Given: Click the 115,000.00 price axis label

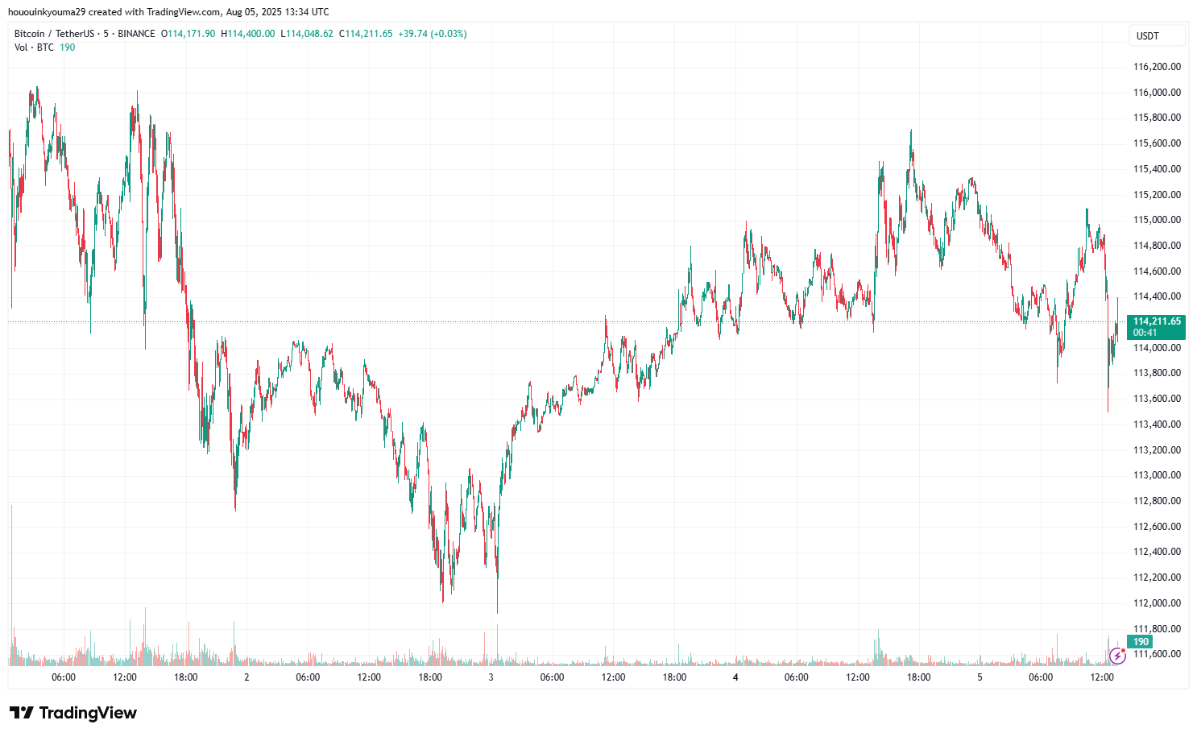Looking at the screenshot, I should 1157,220.
